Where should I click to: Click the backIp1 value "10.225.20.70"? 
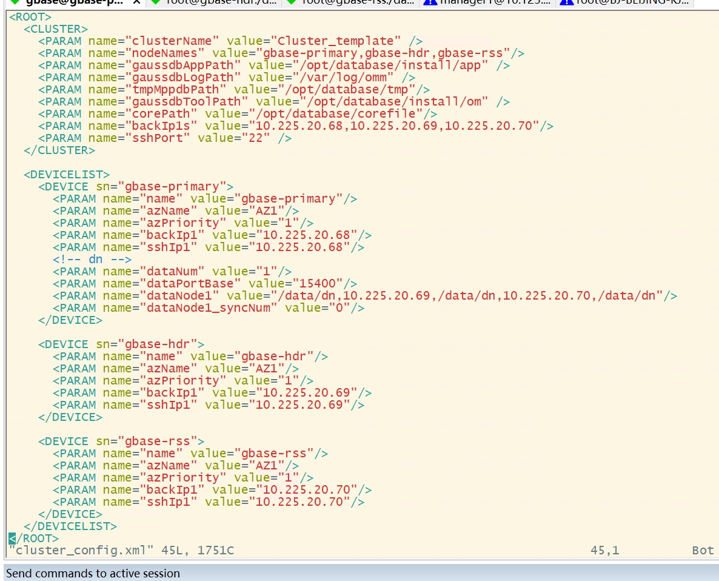[306, 490]
